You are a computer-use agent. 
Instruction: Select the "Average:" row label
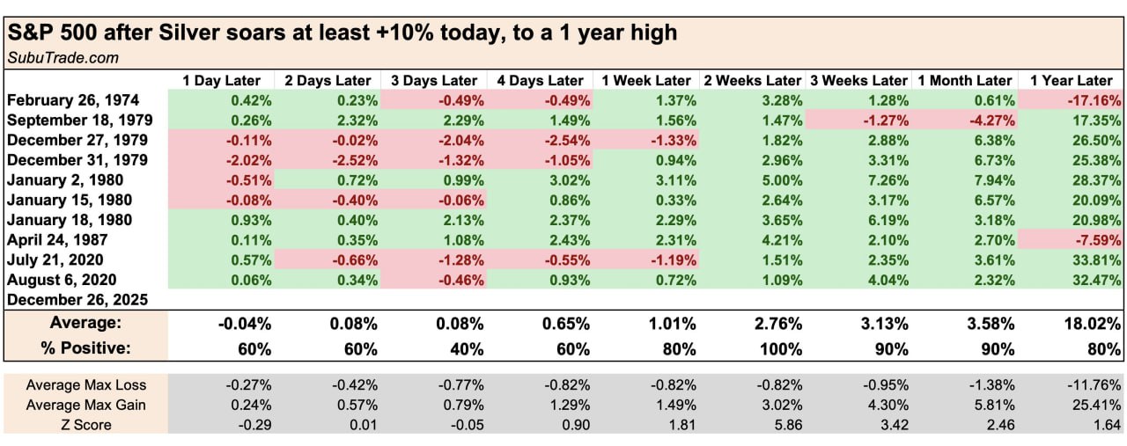click(85, 323)
